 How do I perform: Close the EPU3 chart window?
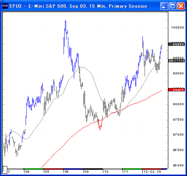(x=181, y=6)
